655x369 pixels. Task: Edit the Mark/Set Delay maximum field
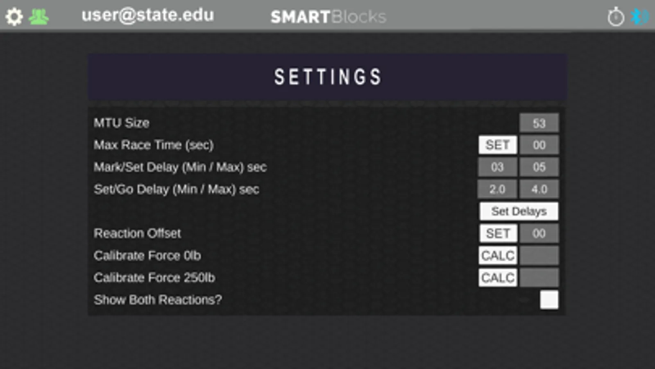tap(539, 167)
